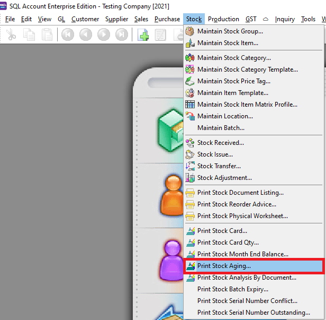The width and height of the screenshot is (326, 320).
Task: Click the Next record arrow icon
Action: tap(104, 35)
